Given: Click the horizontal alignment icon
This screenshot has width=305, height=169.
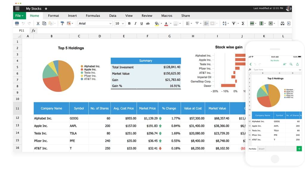Looking at the screenshot, I should point(188,24).
